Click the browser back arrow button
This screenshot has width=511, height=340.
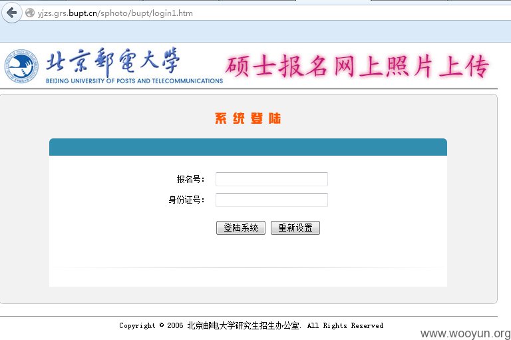coord(12,13)
